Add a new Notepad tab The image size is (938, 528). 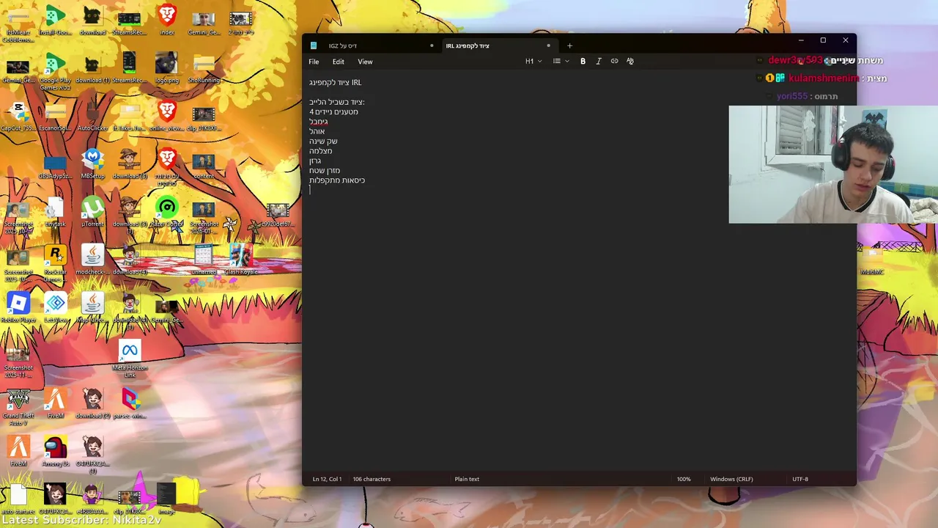(569, 45)
